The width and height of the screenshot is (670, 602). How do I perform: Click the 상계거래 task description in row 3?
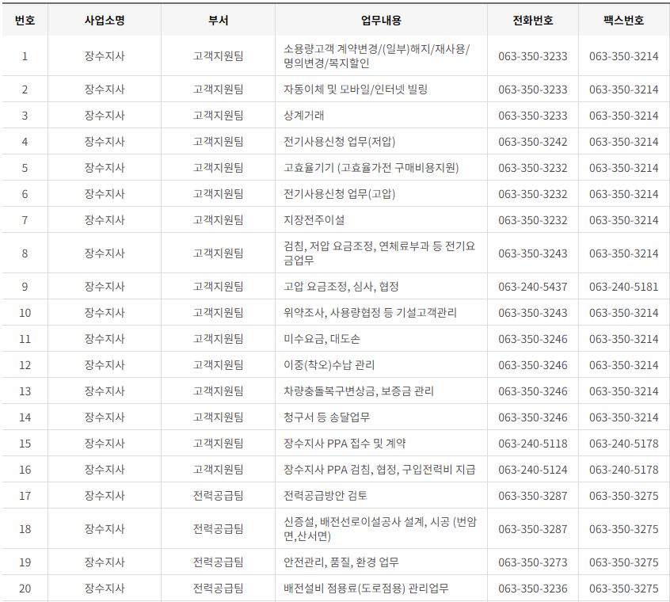(x=302, y=113)
